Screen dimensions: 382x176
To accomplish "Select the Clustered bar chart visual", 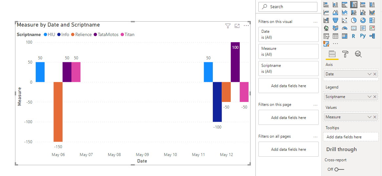I will (345, 4).
